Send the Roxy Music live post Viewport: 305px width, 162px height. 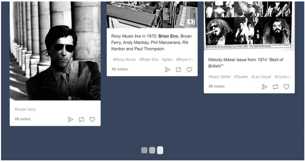(x=167, y=69)
